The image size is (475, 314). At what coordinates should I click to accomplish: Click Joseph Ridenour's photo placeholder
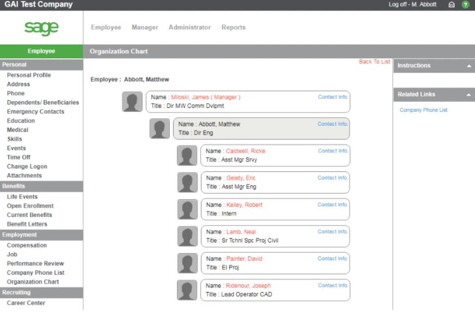[x=187, y=290]
